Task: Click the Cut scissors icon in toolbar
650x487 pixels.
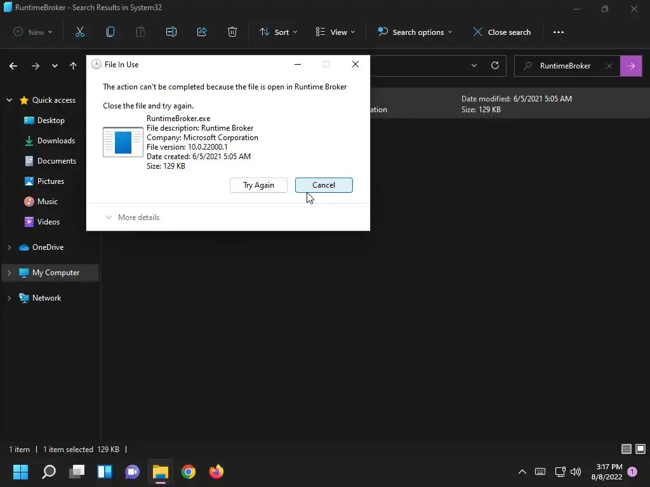Action: click(80, 32)
